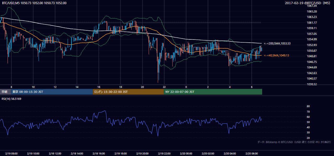Click the 1061.17 price axis label

pos(312,23)
